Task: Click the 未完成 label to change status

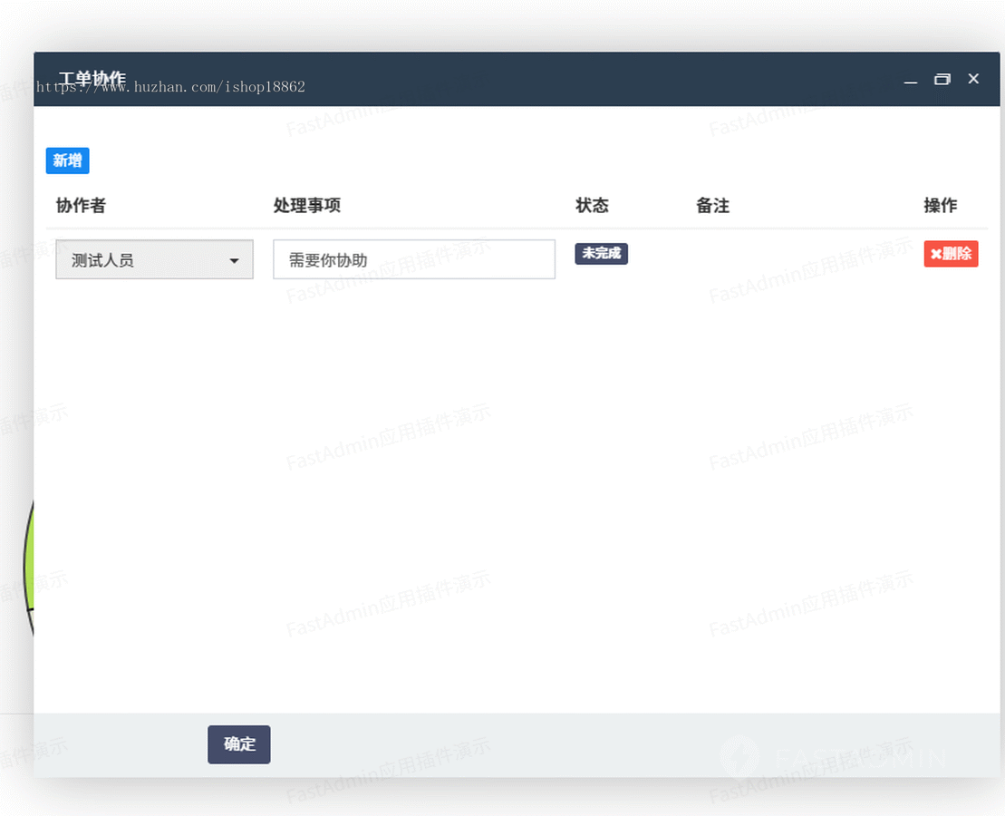Action: 601,254
